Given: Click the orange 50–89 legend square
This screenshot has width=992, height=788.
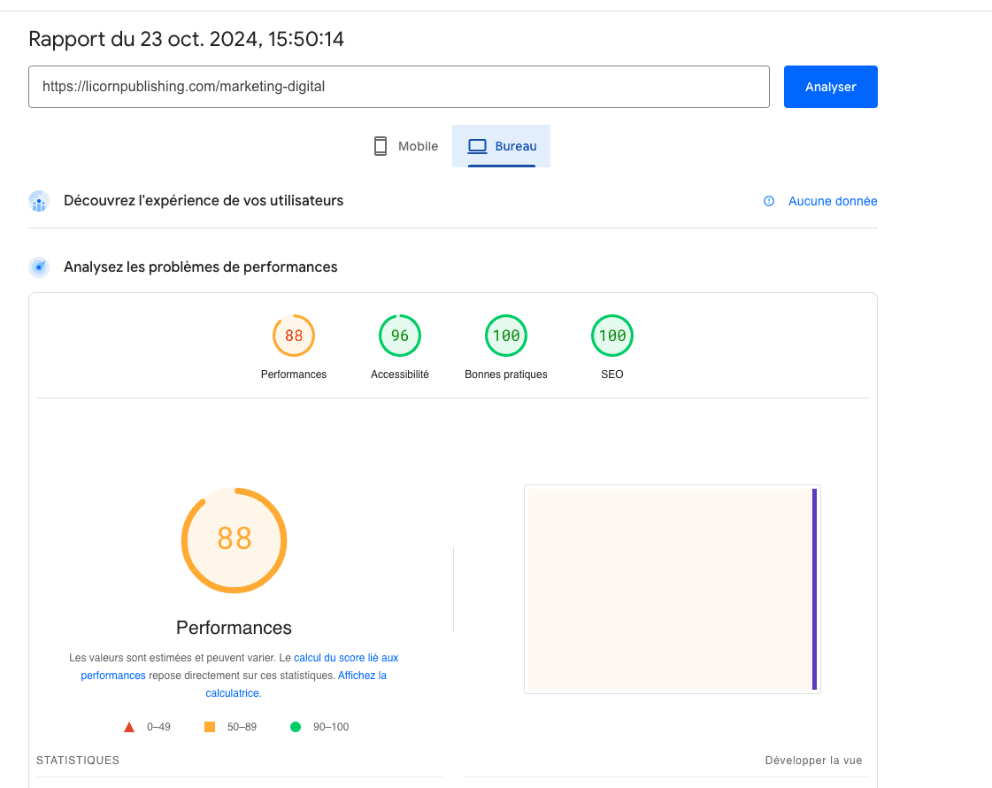Looking at the screenshot, I should click(210, 727).
